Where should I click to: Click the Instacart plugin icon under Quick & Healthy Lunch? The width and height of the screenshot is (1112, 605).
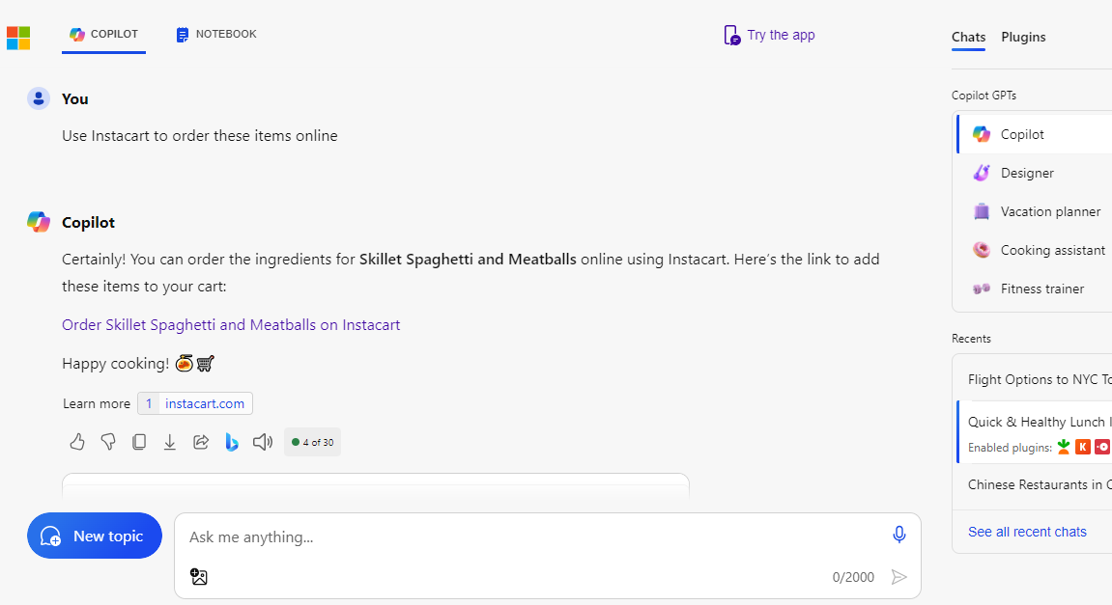[x=1064, y=447]
